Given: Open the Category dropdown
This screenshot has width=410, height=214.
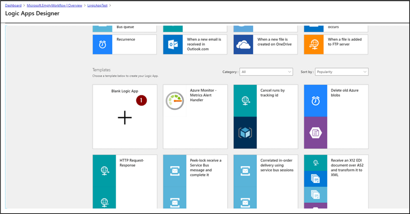Looking at the screenshot, I should tap(266, 72).
